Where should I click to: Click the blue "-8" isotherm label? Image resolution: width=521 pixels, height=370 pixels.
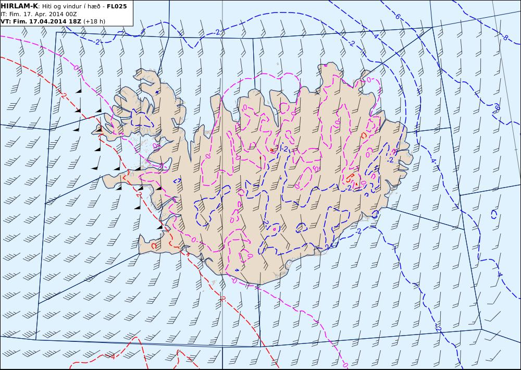(504, 38)
